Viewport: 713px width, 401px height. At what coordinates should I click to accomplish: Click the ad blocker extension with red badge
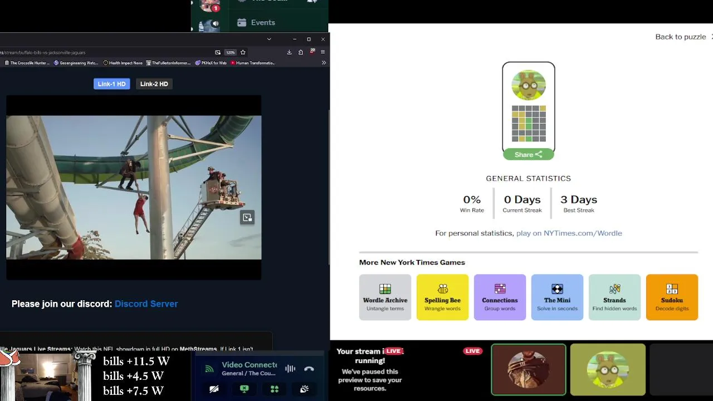312,52
